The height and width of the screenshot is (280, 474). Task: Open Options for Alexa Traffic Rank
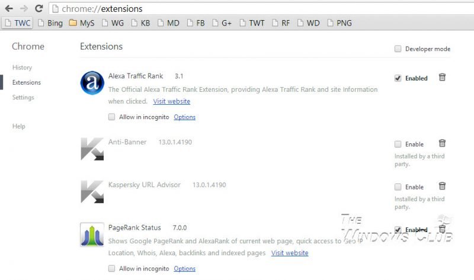184,117
